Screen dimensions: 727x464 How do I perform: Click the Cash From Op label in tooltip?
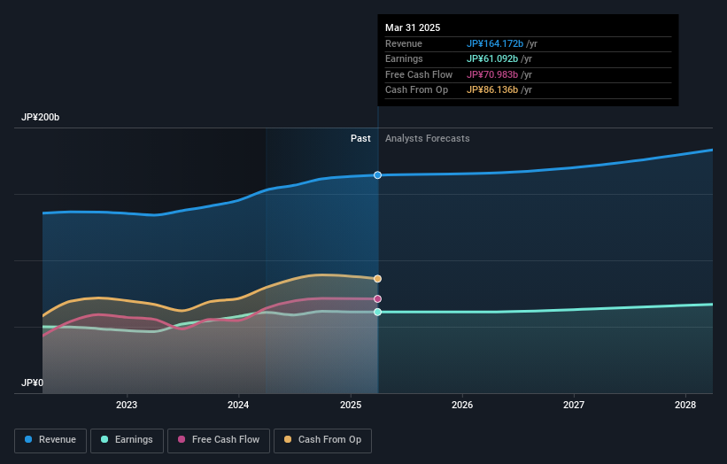416,90
